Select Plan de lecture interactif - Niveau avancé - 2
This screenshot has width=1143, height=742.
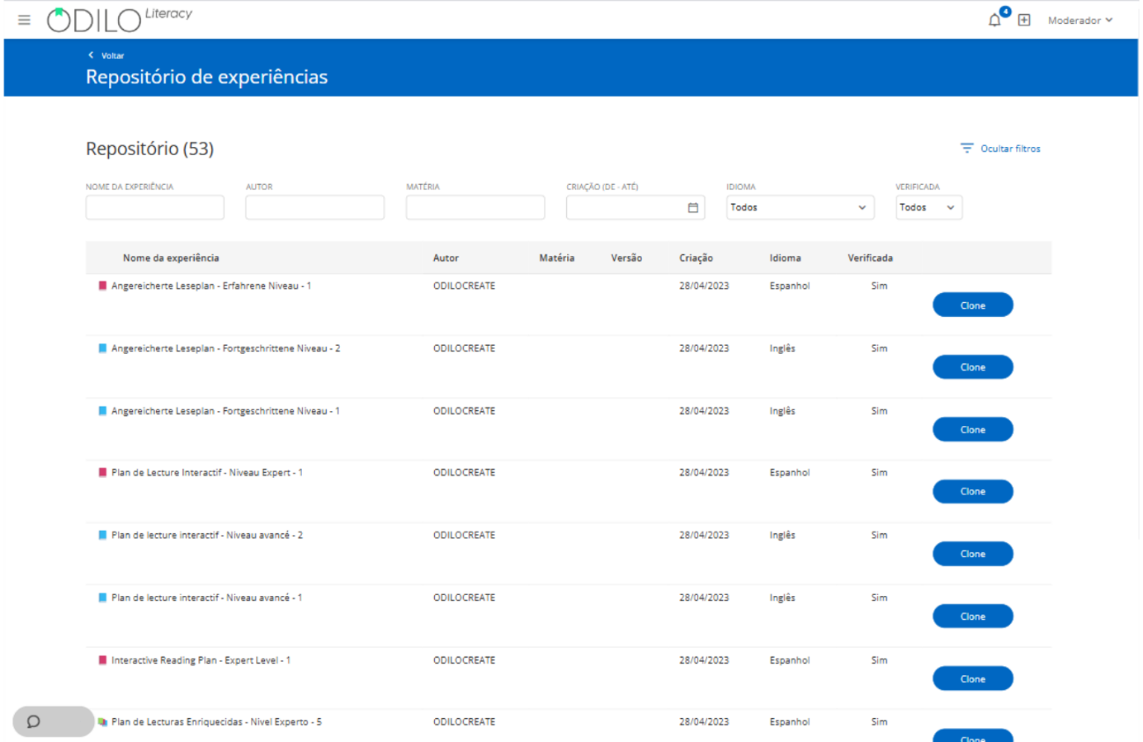(x=207, y=535)
